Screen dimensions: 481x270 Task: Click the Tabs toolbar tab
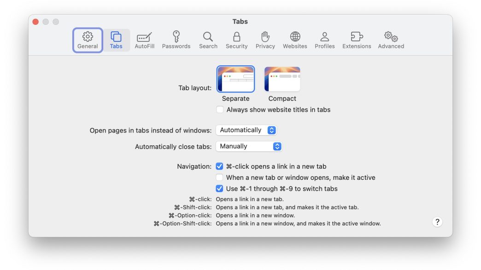(116, 40)
